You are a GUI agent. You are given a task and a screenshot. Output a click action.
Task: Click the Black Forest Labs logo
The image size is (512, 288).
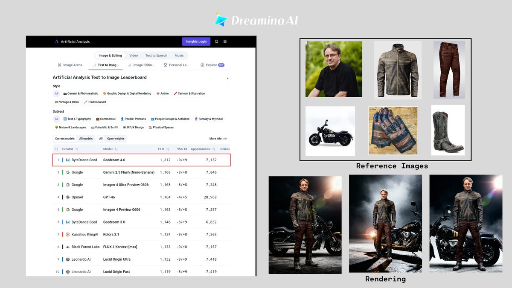[68, 247]
